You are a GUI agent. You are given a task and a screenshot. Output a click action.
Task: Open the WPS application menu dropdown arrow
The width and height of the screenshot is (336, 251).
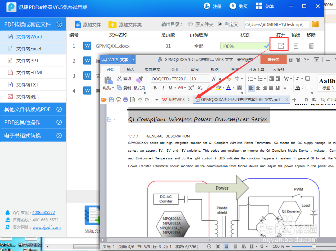(133, 60)
